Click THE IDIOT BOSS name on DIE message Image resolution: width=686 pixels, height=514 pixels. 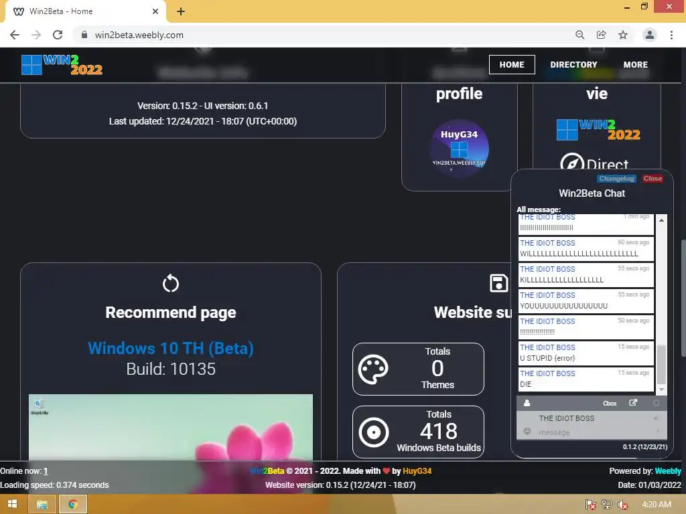point(547,373)
